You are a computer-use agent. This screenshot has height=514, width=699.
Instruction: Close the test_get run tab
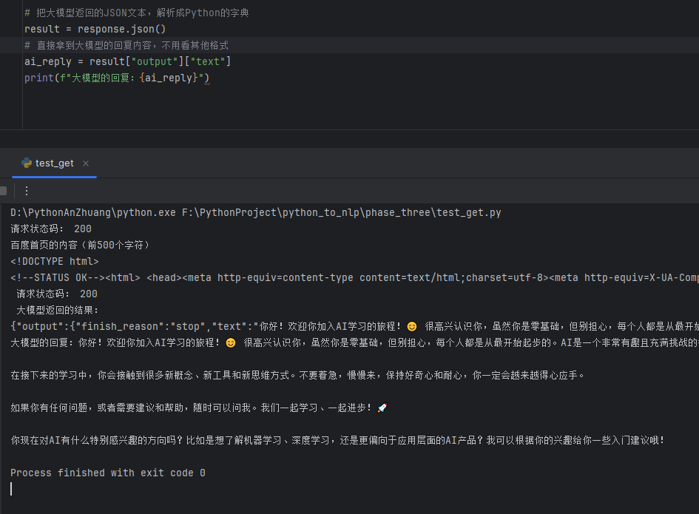click(86, 163)
